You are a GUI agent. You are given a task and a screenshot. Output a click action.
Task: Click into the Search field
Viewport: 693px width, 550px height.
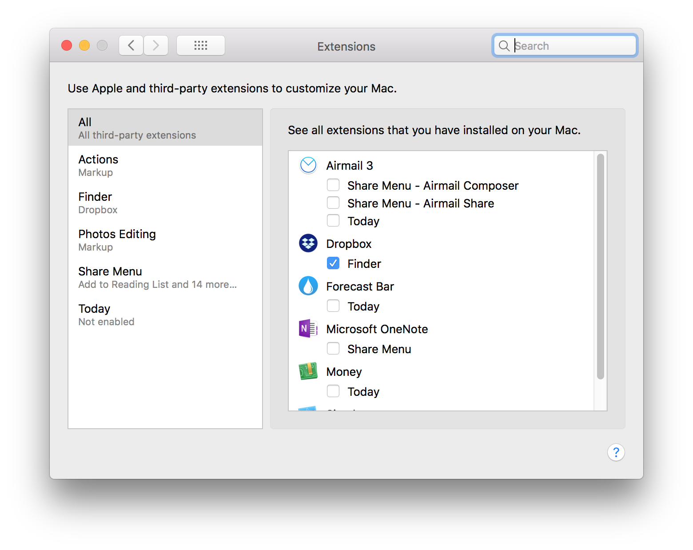(x=565, y=46)
